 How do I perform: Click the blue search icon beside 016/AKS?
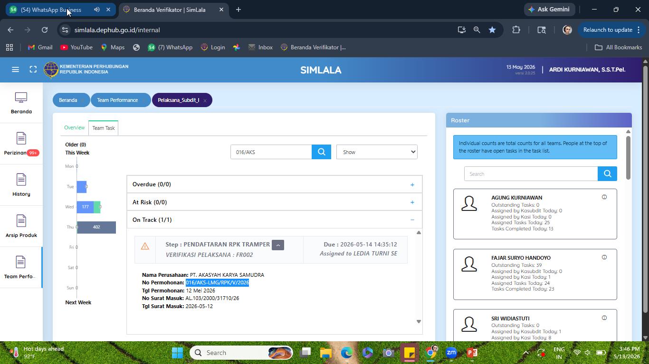click(x=322, y=152)
